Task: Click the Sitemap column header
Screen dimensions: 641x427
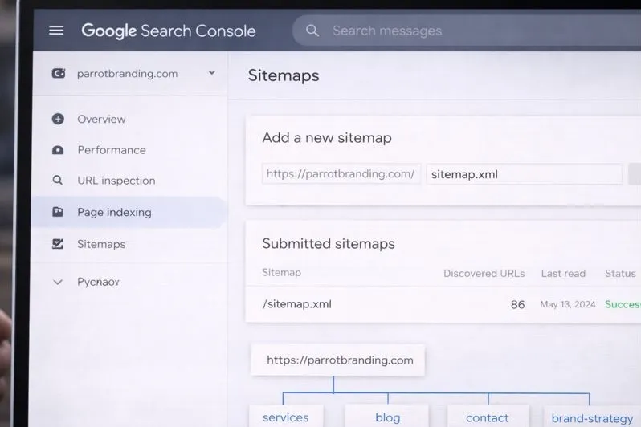Action: [282, 273]
